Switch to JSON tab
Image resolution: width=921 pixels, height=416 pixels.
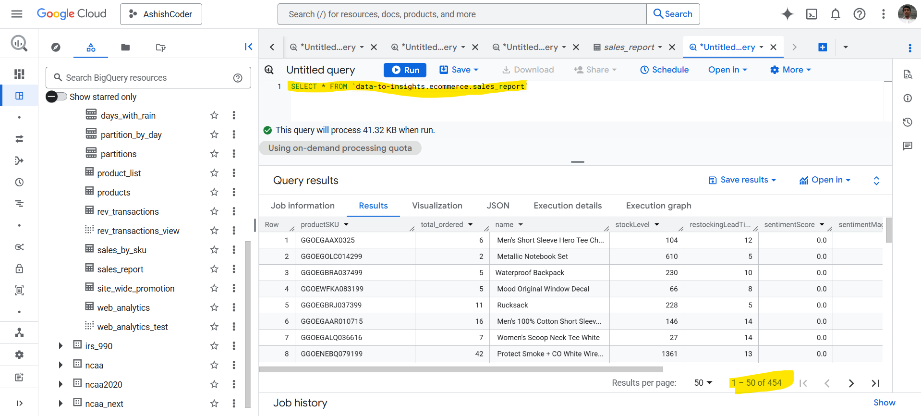[498, 206]
